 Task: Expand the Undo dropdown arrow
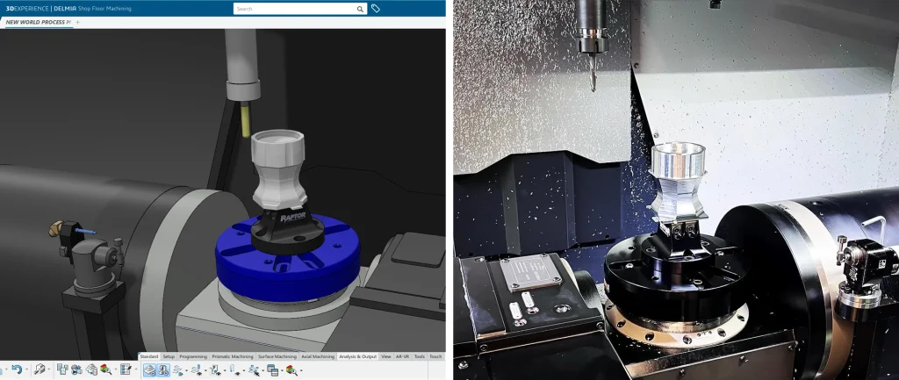[x=27, y=369]
